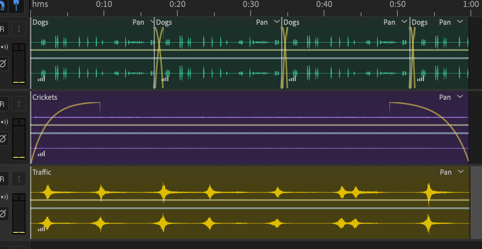Click the 0:50 mark on the ruler

(398, 4)
